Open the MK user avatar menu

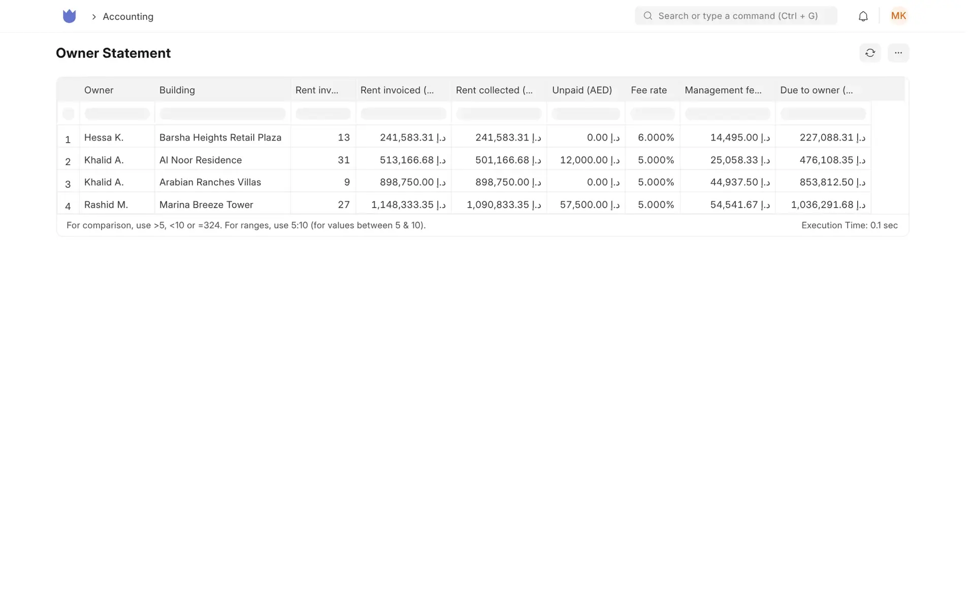pos(898,16)
